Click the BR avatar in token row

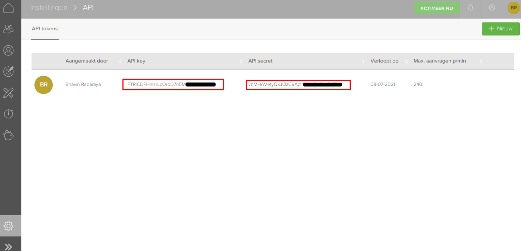[x=44, y=85]
